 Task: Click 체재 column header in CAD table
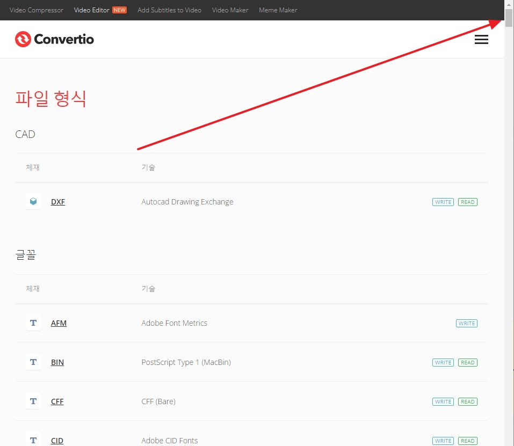(x=33, y=167)
